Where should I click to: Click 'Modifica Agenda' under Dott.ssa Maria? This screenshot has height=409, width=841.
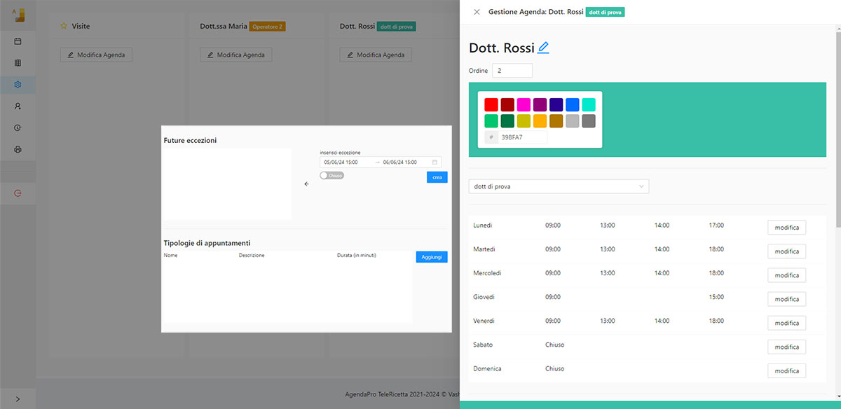pyautogui.click(x=236, y=55)
